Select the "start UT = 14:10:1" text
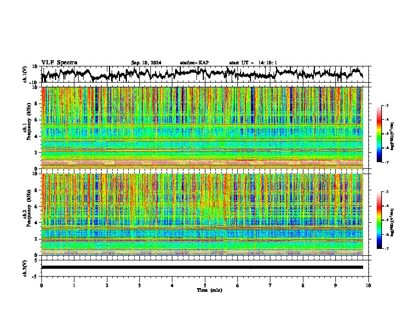415x320 pixels. tap(253, 63)
